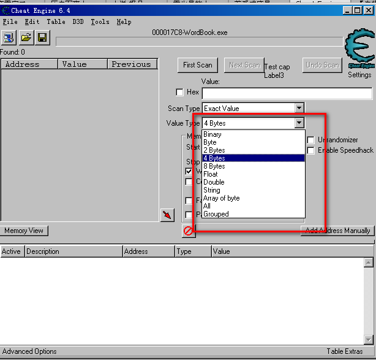The width and height of the screenshot is (376, 360).
Task: Click the Next Scan button
Action: pos(244,65)
